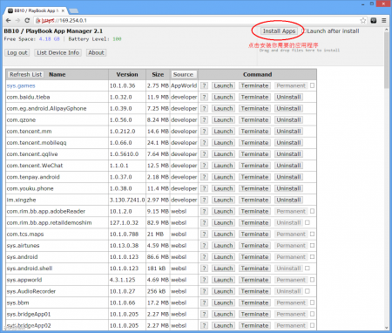
Task: Toggle the Permanent checkbox for sys.games
Action: (312, 85)
